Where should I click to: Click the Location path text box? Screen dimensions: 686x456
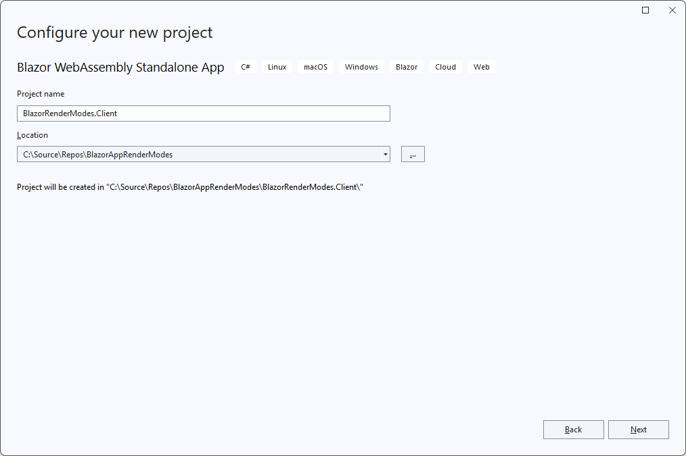click(196, 154)
